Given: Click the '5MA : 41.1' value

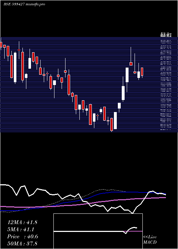Looking at the screenshot, I should pyautogui.click(x=21, y=229).
